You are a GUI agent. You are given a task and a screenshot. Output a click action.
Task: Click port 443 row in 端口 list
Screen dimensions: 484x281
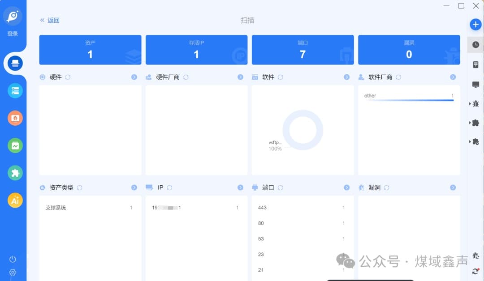coord(302,208)
